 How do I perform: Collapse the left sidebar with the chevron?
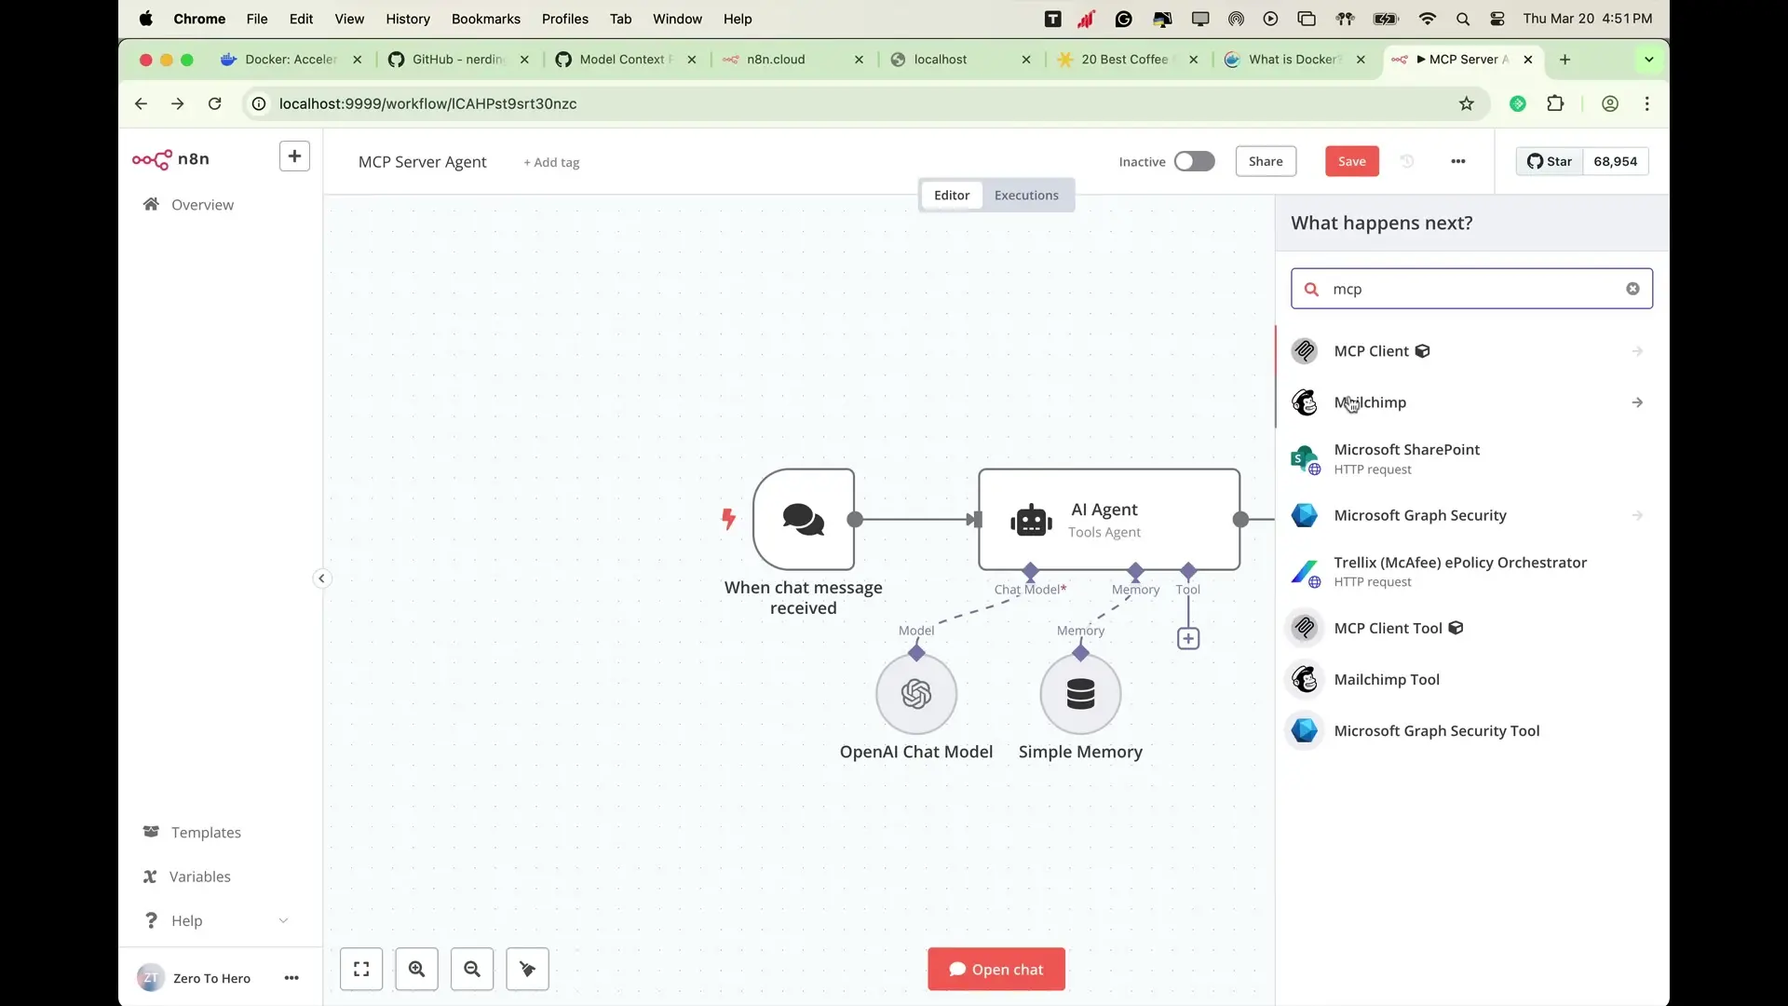click(321, 578)
